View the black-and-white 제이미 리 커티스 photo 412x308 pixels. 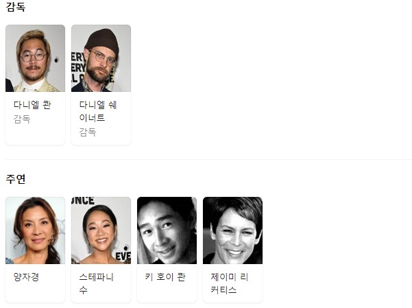232,230
